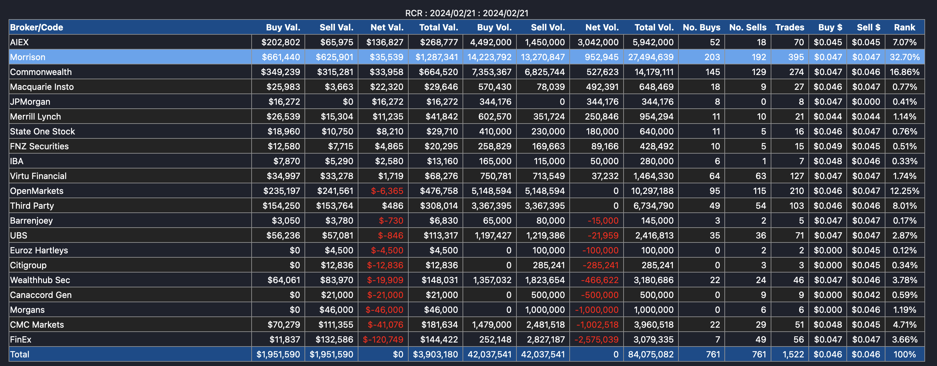Click the No. Sells column header
The image size is (937, 366).
click(x=748, y=27)
